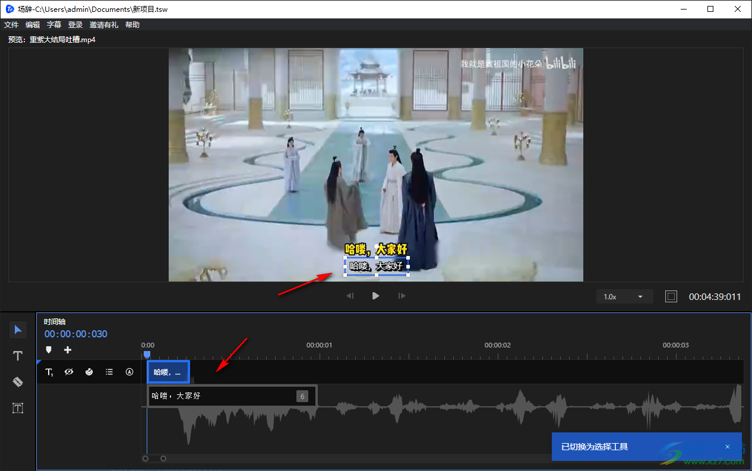Add a marker on the timeline
This screenshot has width=752, height=471.
(49, 350)
